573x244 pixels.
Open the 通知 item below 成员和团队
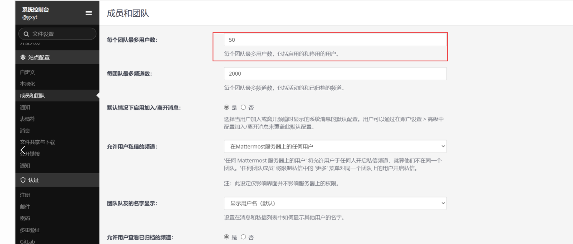[25, 107]
